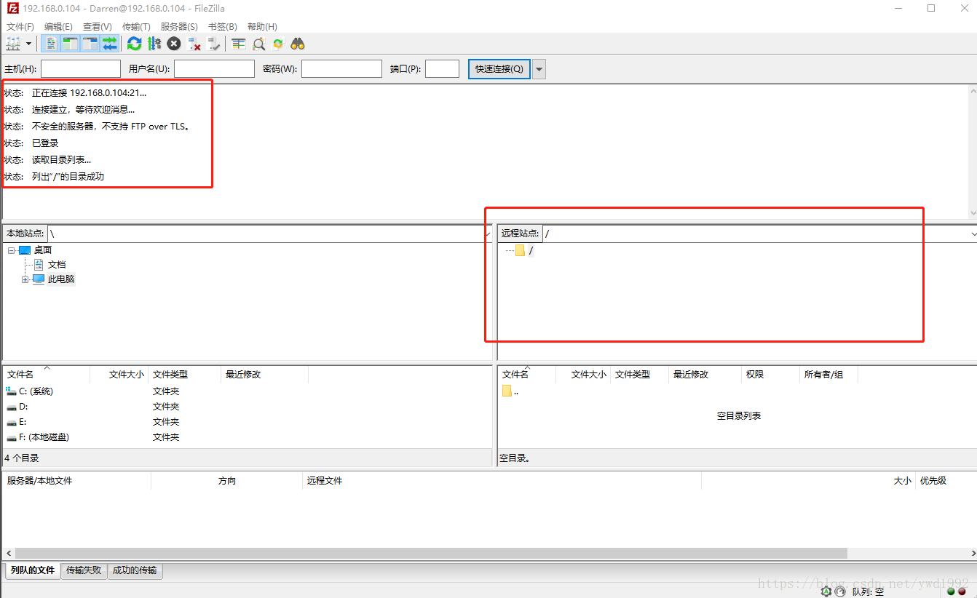The height and width of the screenshot is (598, 977).
Task: Open the 编辑(E) menu
Action: tap(58, 27)
